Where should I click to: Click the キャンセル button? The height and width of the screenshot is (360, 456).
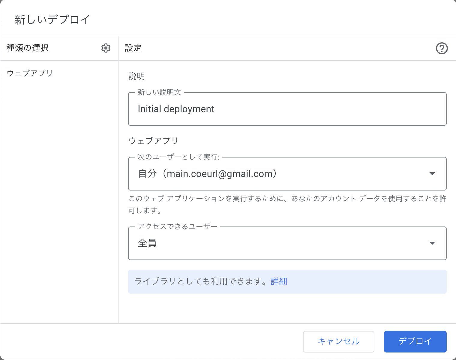click(x=339, y=341)
